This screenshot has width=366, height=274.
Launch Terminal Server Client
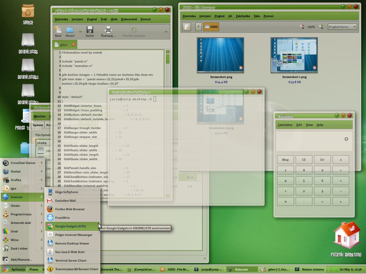(x=72, y=260)
